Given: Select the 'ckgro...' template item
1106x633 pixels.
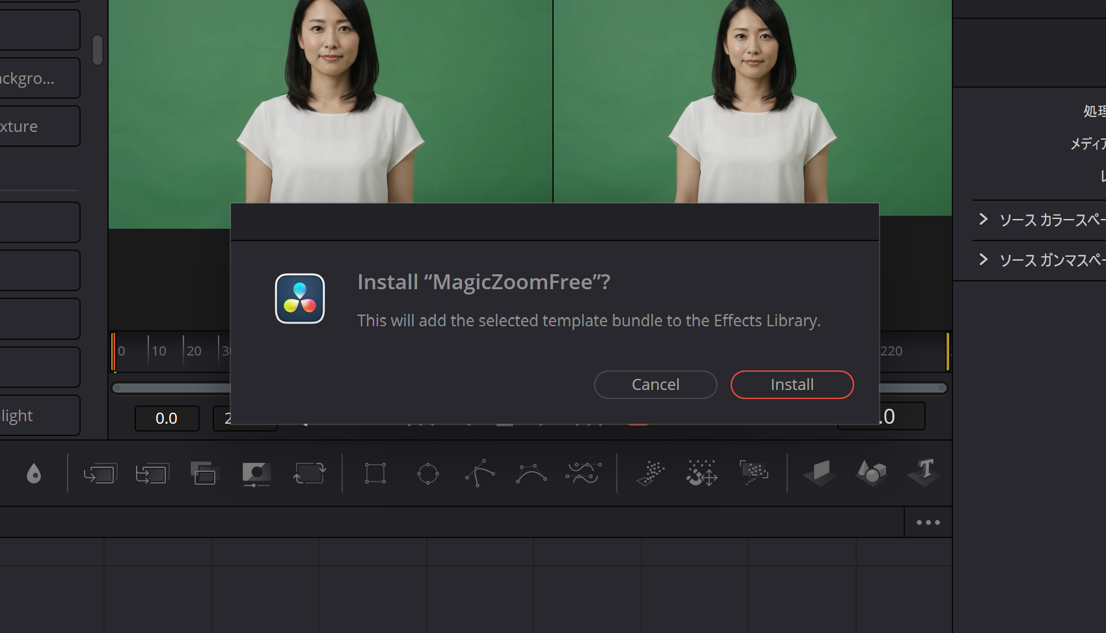Looking at the screenshot, I should pos(40,78).
